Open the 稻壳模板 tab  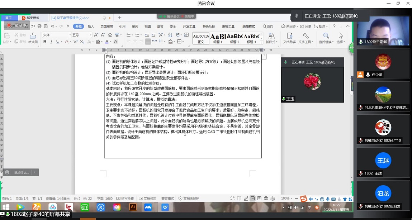click(x=31, y=18)
